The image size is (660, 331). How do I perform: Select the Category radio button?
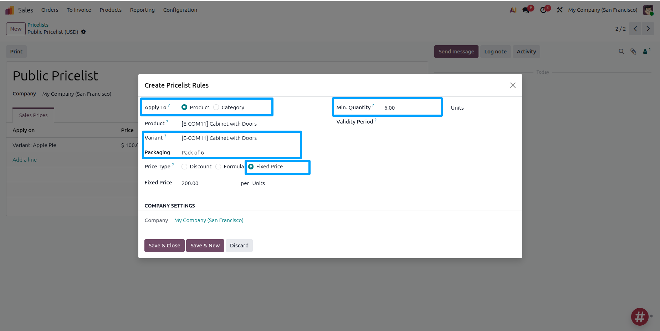pyautogui.click(x=216, y=107)
